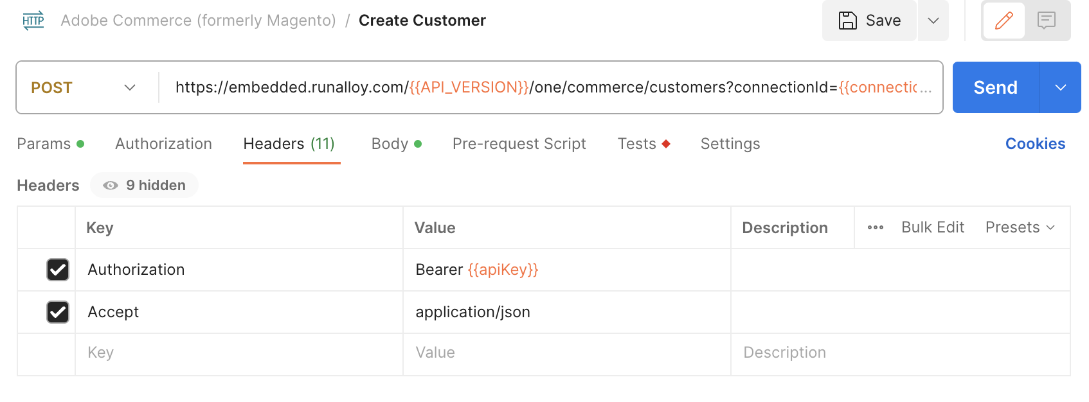1089x402 pixels.
Task: Open the Presets dropdown
Action: 1020,227
